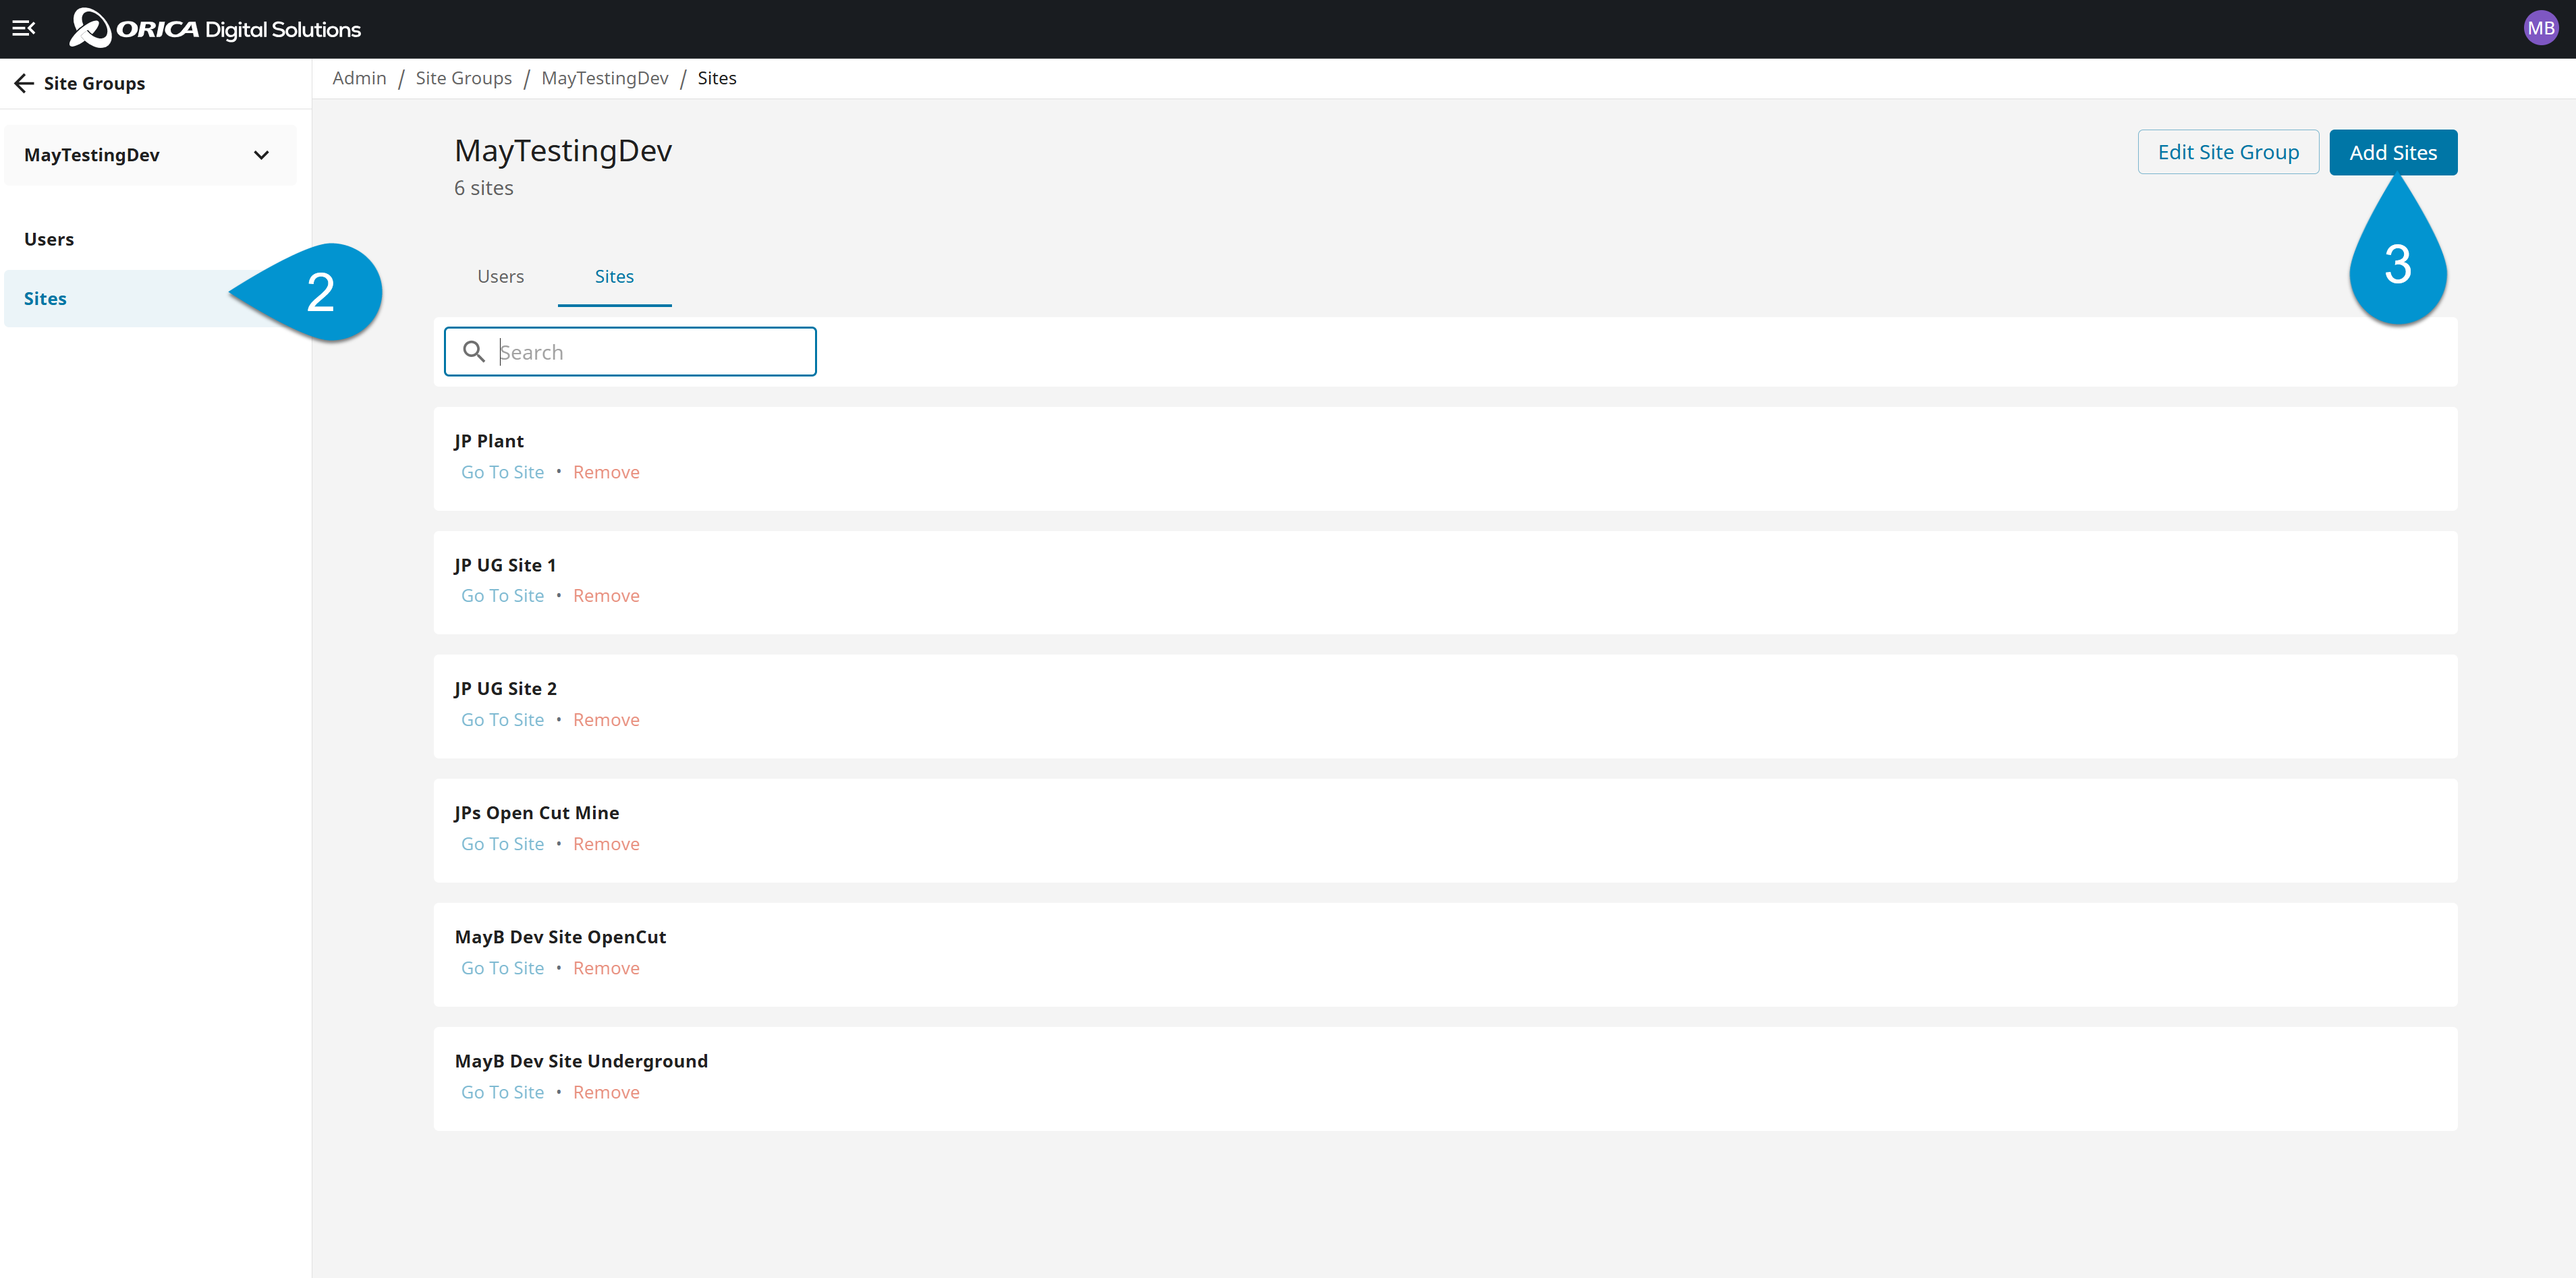2576x1278 pixels.
Task: Go to Site Groups in the breadcrumb
Action: (x=463, y=78)
